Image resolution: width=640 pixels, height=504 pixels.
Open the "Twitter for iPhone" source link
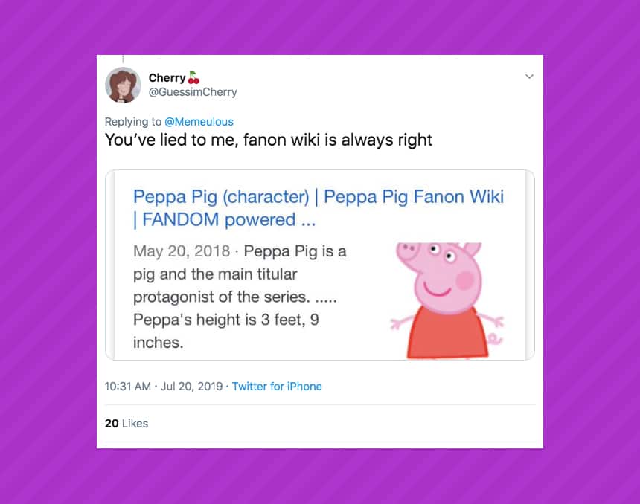pyautogui.click(x=277, y=387)
